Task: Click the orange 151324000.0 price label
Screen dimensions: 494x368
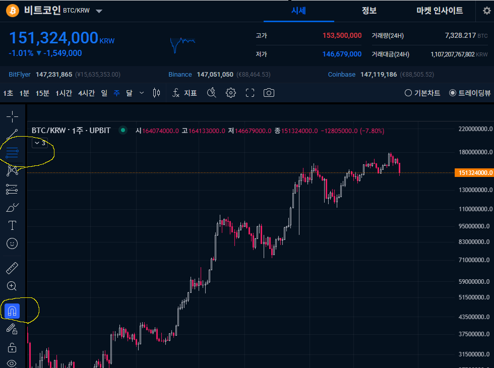Action: pos(474,172)
